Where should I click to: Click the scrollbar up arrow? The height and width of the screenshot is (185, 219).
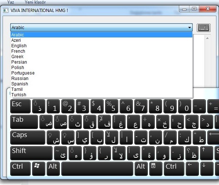click(207, 38)
